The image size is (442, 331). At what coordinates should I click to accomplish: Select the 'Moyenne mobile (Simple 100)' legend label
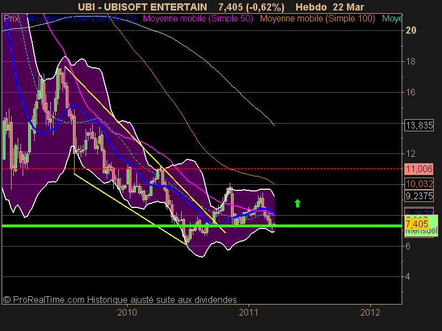tap(317, 19)
